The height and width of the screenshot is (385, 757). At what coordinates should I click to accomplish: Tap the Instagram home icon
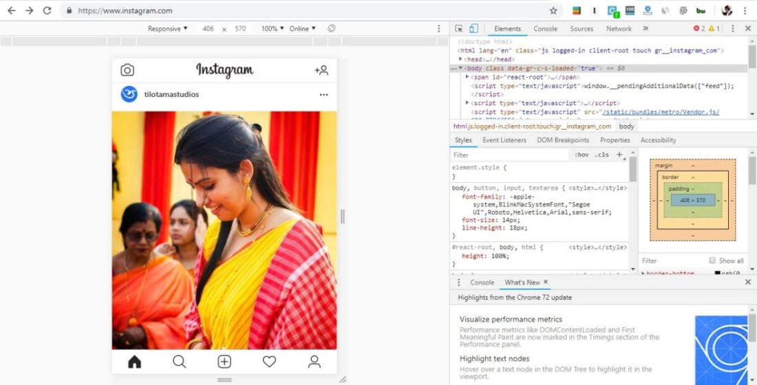pyautogui.click(x=134, y=362)
